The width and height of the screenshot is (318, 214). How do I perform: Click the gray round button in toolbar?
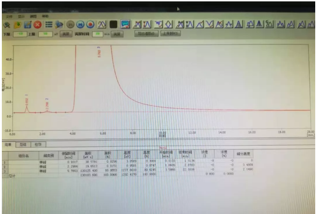point(71,24)
